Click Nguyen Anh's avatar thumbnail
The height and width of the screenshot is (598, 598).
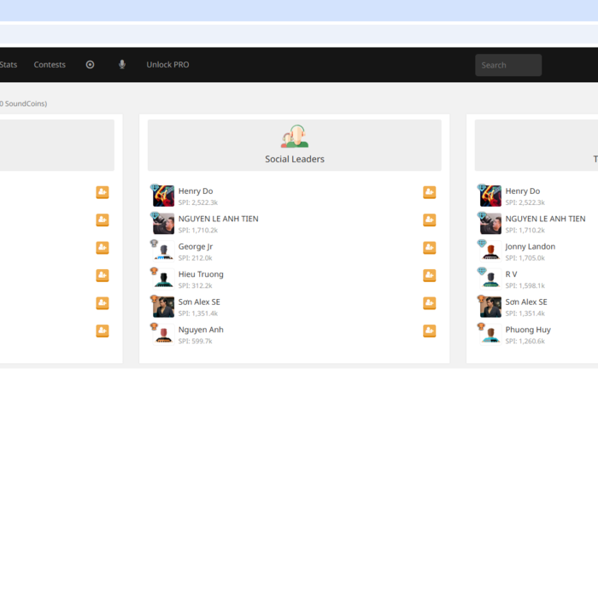(x=163, y=334)
